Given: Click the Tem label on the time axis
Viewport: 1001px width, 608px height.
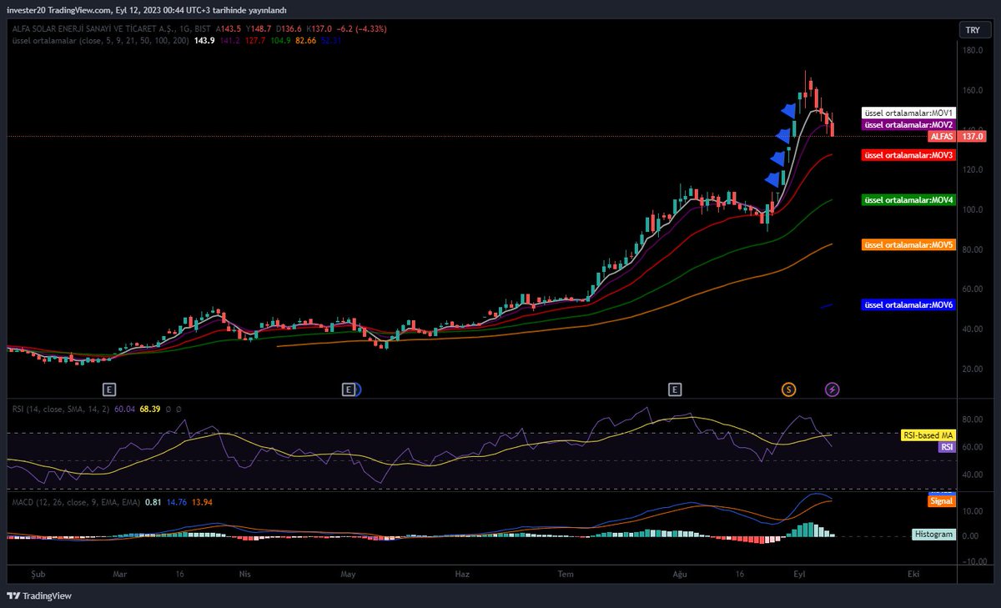Looking at the screenshot, I should point(566,575).
